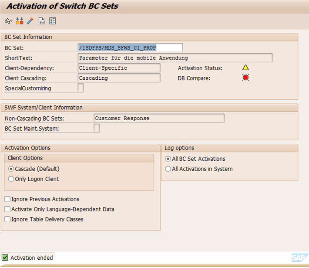Toggle the BC Set Maint.System checkbox
This screenshot has height=268, width=309.
[97, 128]
